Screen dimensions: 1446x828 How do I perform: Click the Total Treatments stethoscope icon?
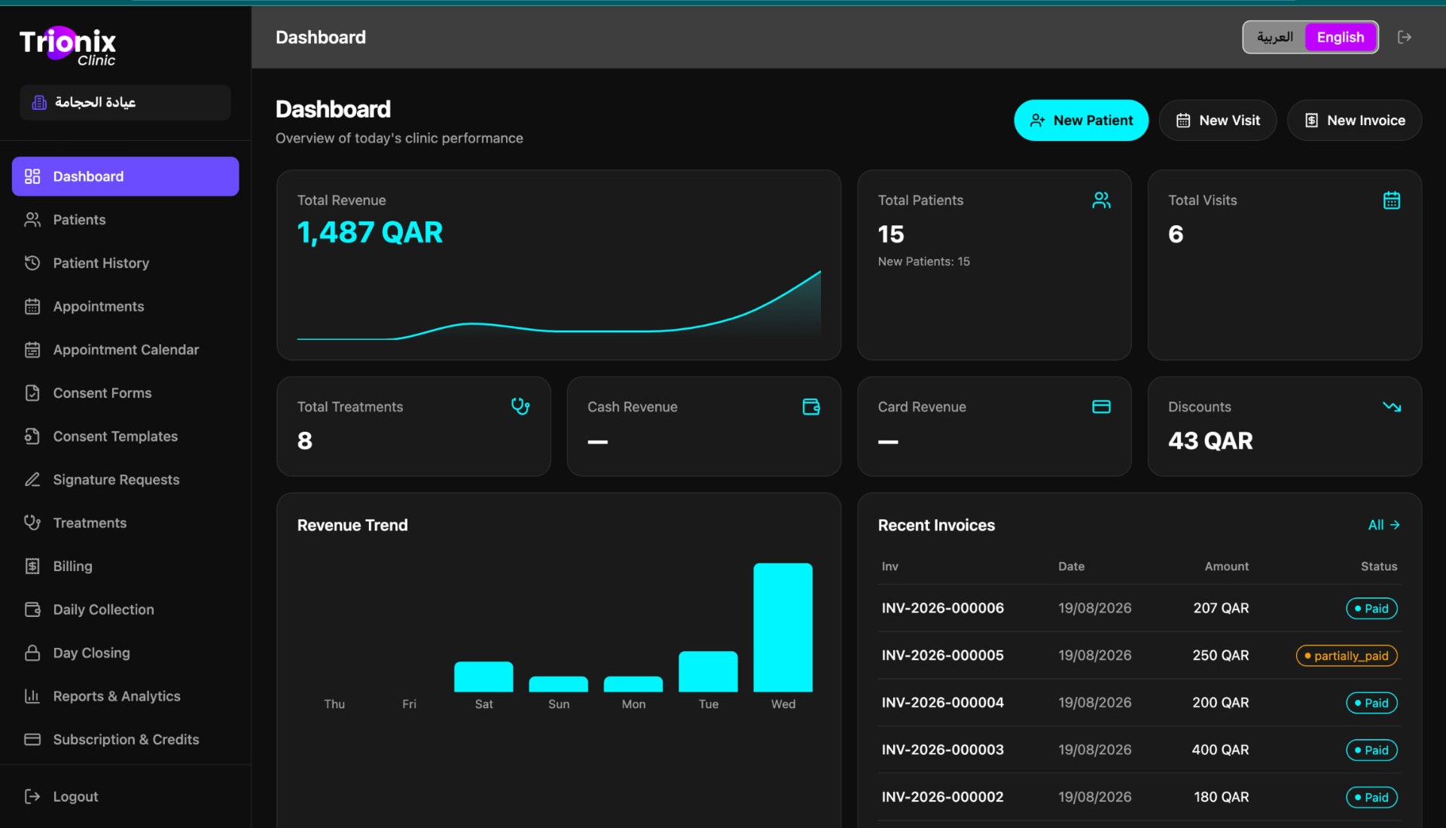[520, 406]
